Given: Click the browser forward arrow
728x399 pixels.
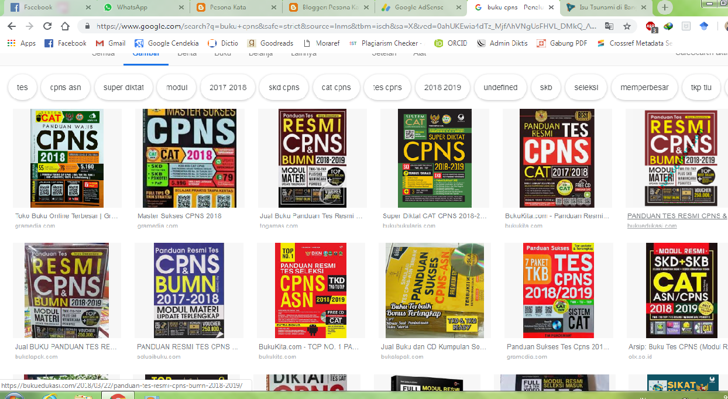Looking at the screenshot, I should click(x=30, y=26).
